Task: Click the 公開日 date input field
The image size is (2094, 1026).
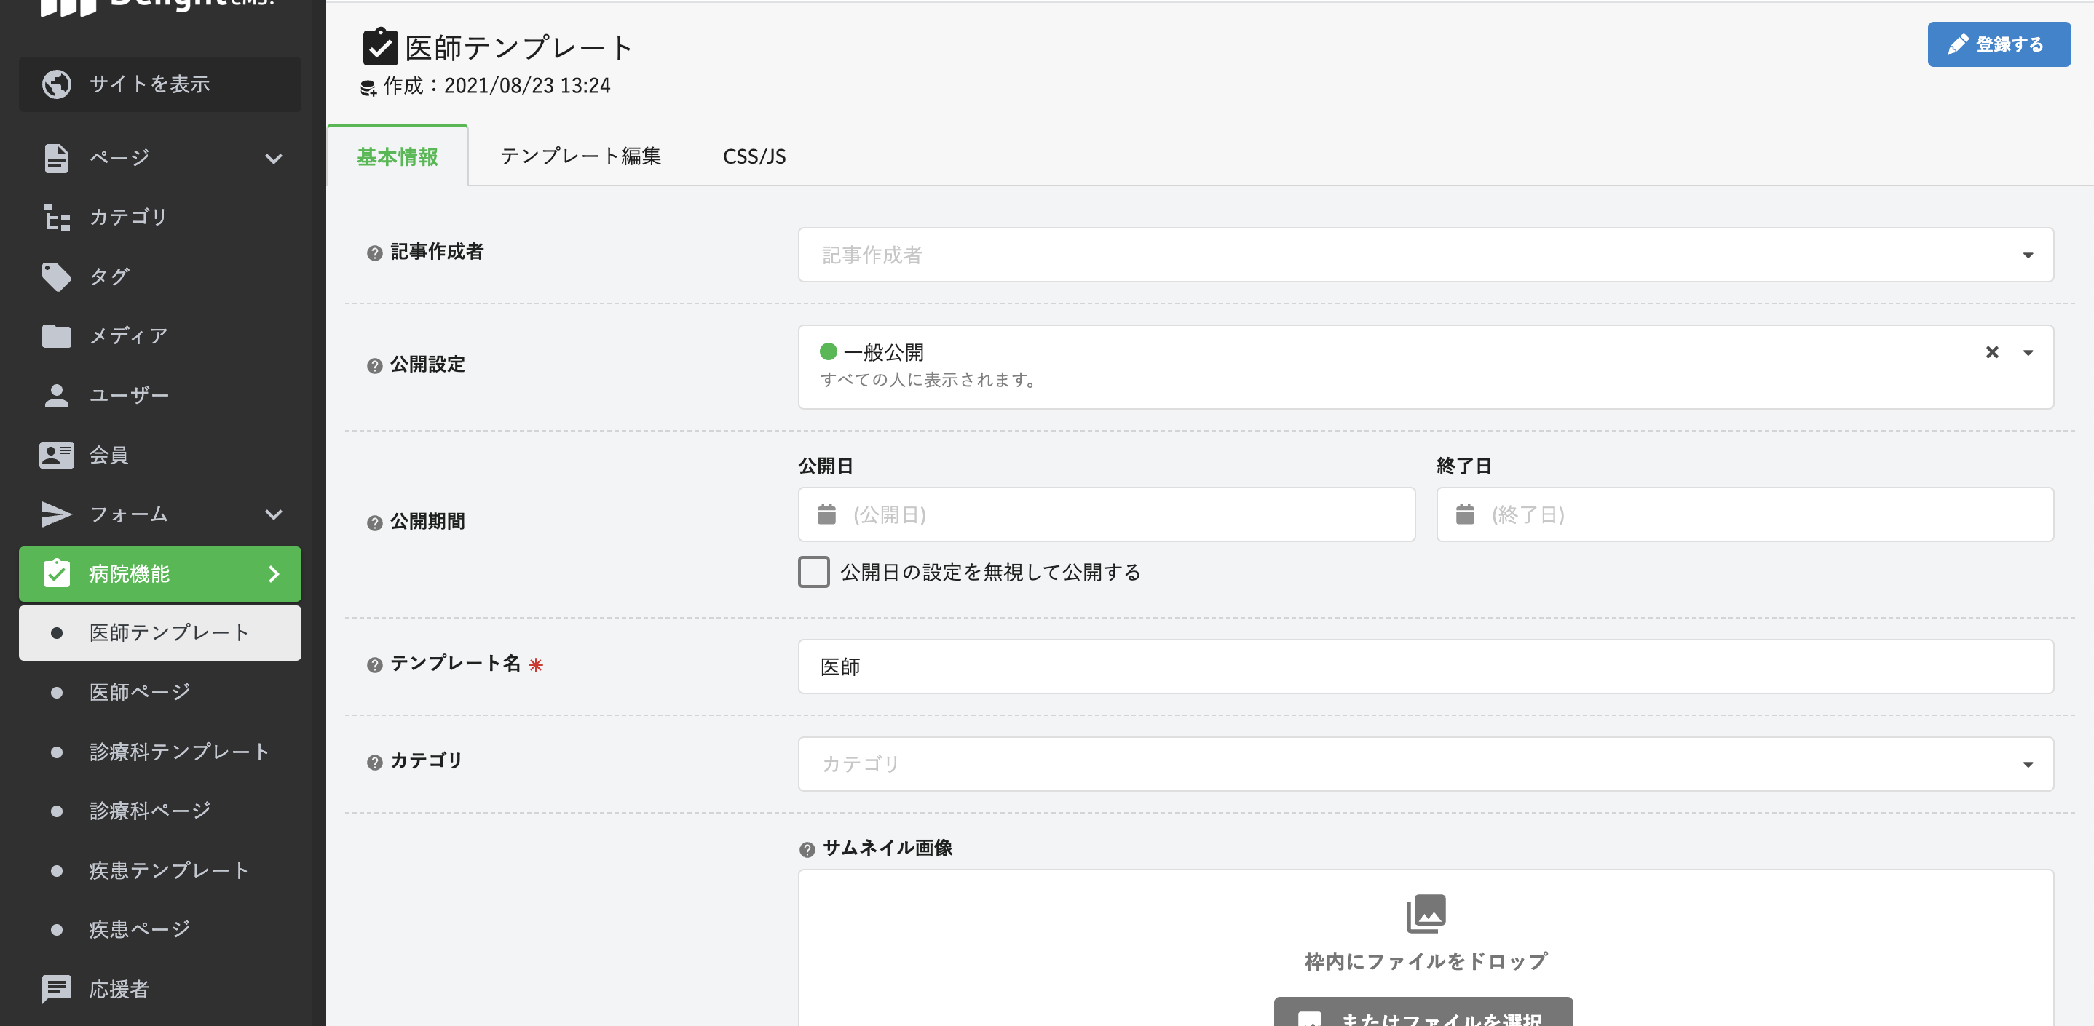Action: pos(1105,514)
